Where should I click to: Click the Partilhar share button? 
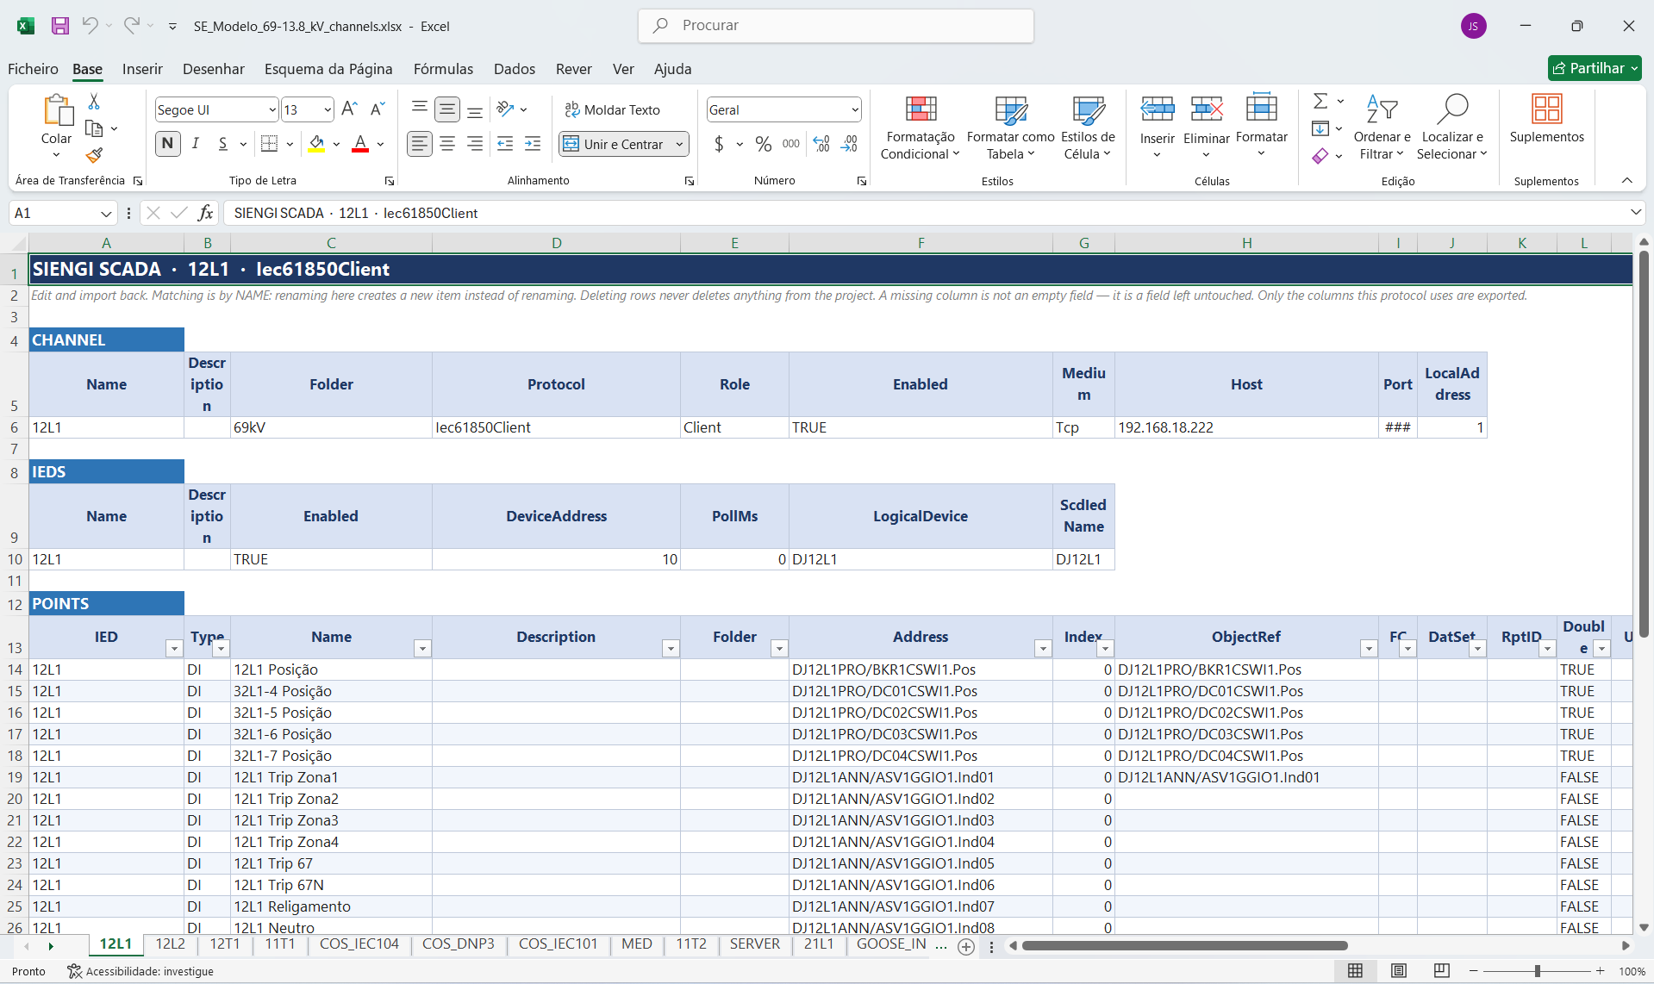pyautogui.click(x=1595, y=68)
